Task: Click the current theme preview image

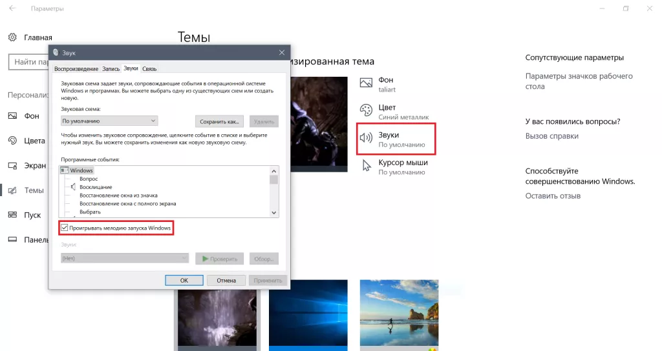Action: (319, 124)
